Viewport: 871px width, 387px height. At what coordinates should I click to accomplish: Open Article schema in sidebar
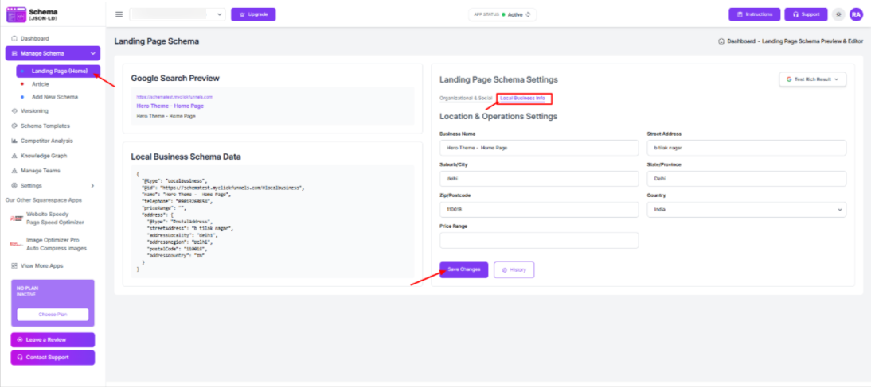coord(41,83)
